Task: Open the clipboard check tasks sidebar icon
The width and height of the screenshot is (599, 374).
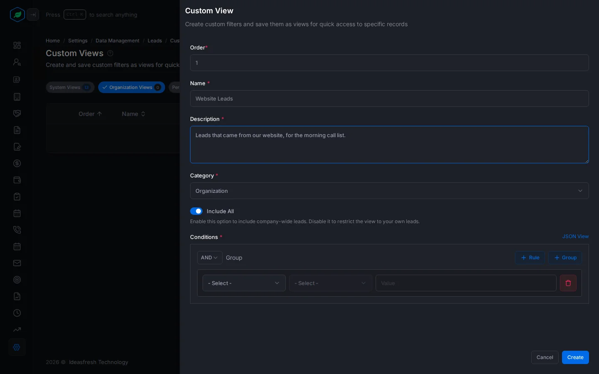Action: 17,197
